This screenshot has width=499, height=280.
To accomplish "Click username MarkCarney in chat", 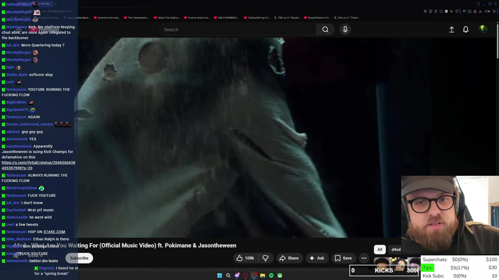I will coord(16,27).
